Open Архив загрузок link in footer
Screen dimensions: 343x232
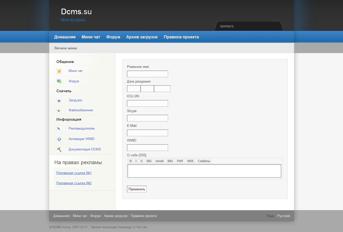point(116,216)
